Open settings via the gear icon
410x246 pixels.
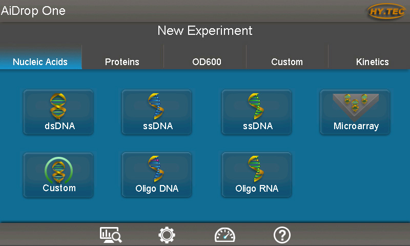point(167,235)
